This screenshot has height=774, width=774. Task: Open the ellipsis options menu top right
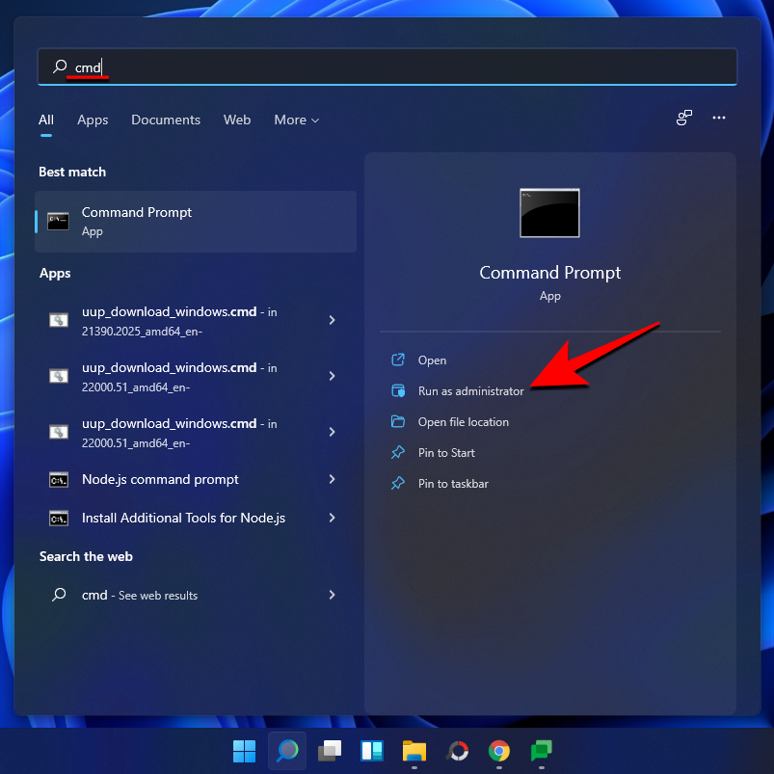[x=718, y=118]
